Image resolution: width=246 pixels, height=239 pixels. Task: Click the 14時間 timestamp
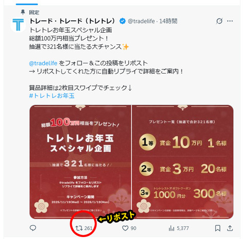point(168,21)
